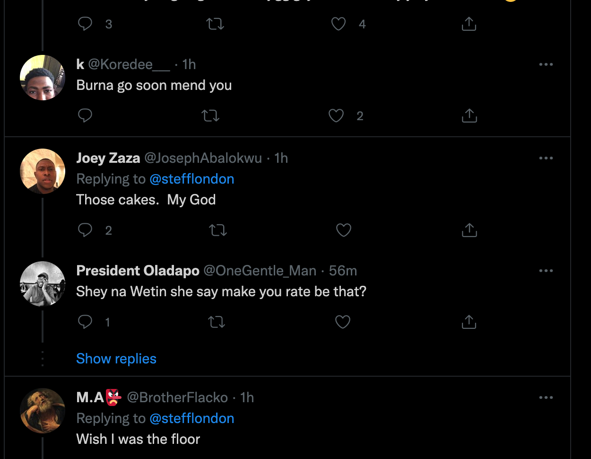The image size is (591, 459).
Task: Open more options on Koredee's tweet
Action: [546, 64]
